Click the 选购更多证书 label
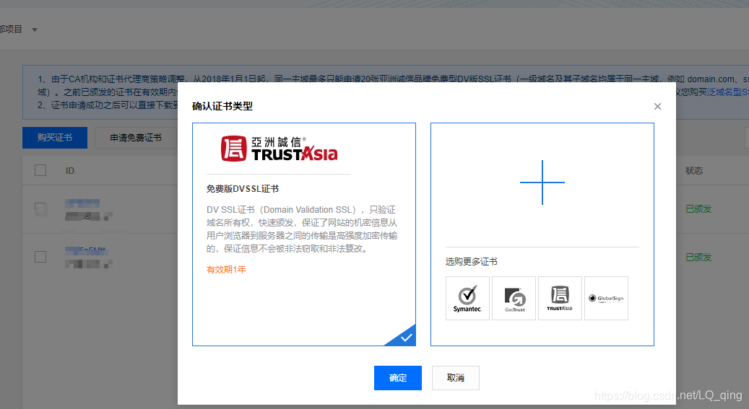Screen dimensions: 749x409 pos(472,262)
